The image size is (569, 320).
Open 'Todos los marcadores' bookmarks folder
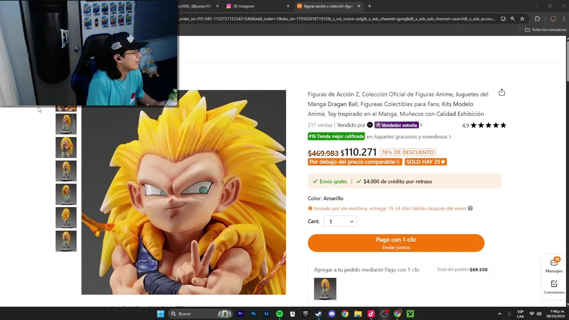545,30
